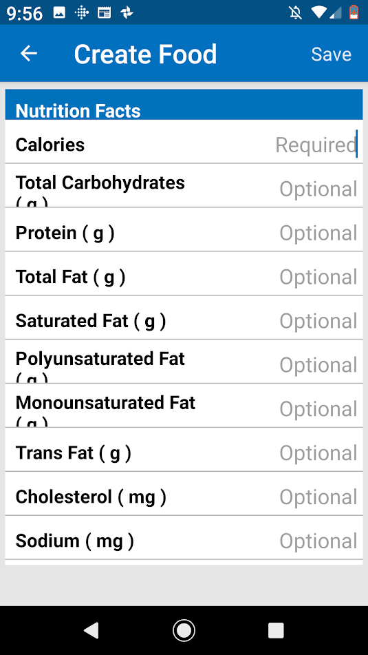Select the Sodium (mg) field
Image resolution: width=368 pixels, height=655 pixels.
pyautogui.click(x=184, y=538)
